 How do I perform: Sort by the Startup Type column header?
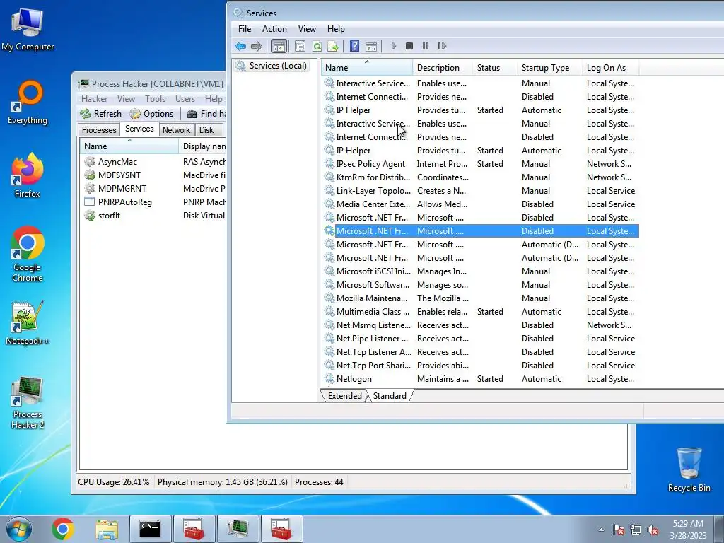click(x=550, y=68)
